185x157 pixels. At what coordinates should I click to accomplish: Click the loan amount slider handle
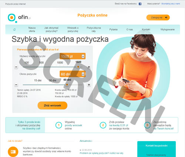tap(78, 67)
